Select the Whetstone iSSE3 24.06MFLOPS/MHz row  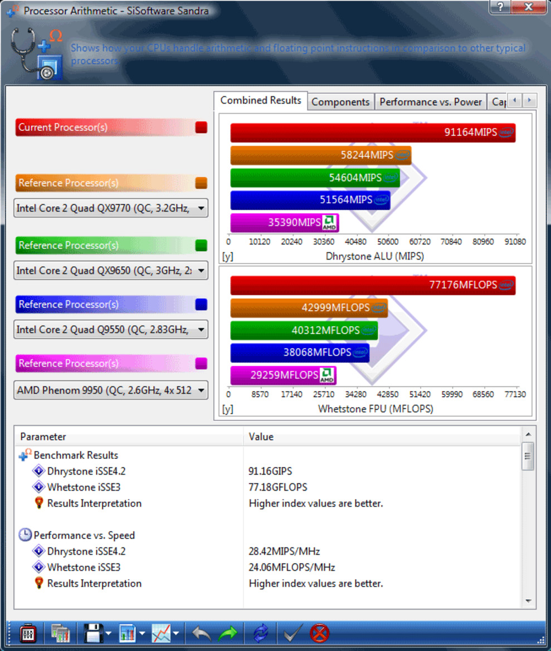(x=268, y=567)
